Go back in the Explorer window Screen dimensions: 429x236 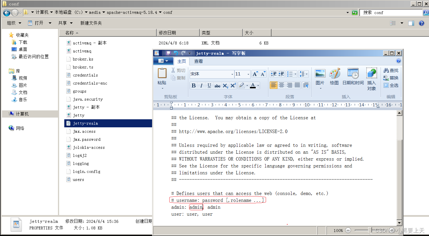tap(7, 13)
